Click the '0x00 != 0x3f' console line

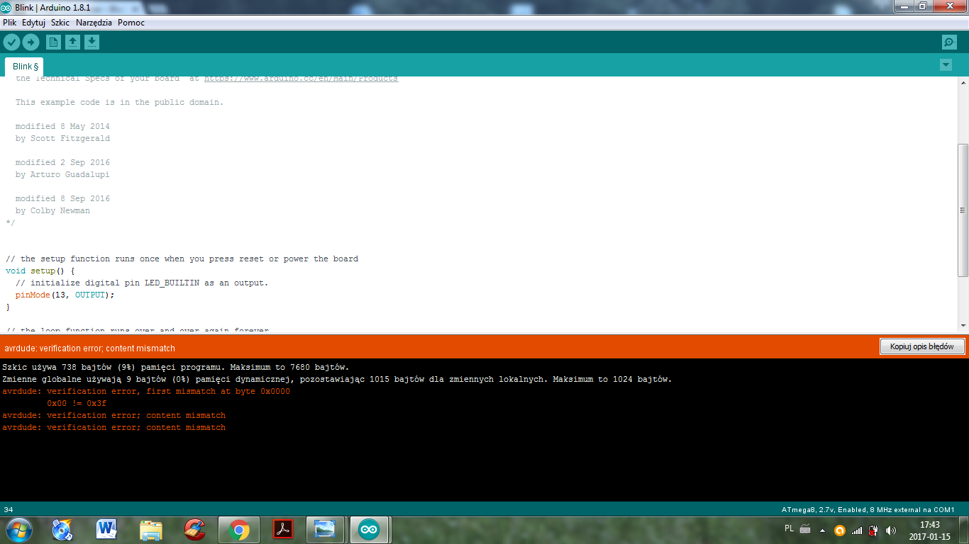pyautogui.click(x=77, y=403)
